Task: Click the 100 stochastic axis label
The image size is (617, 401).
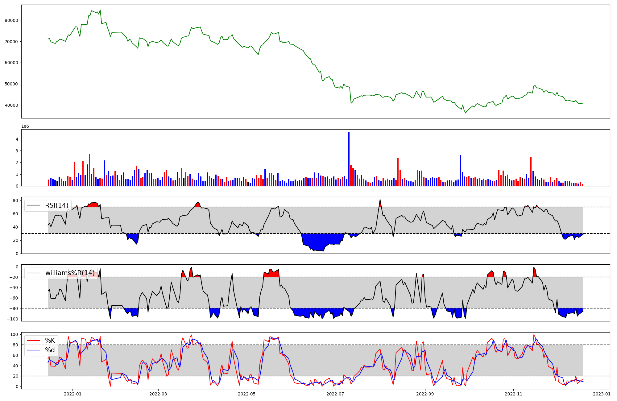Action: 15,335
